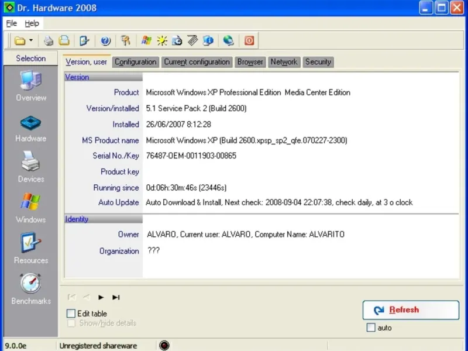Viewport: 468px width, 351px height.
Task: Jump to last page arrow button
Action: 116,297
